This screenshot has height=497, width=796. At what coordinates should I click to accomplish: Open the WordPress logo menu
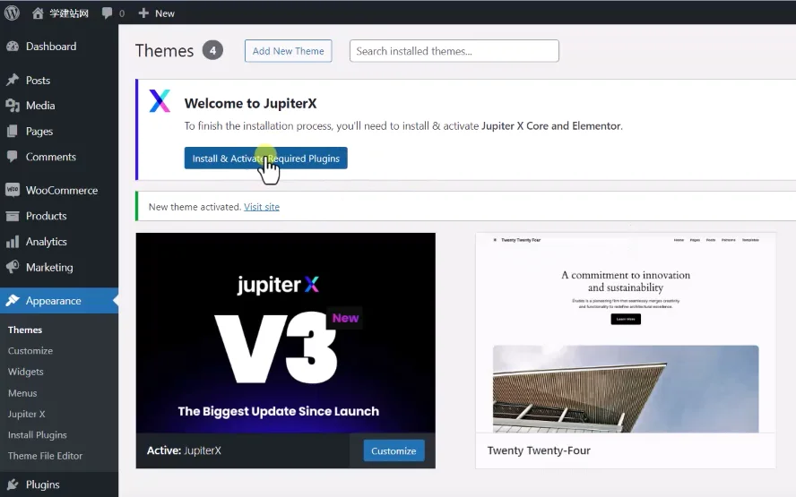[x=12, y=13]
